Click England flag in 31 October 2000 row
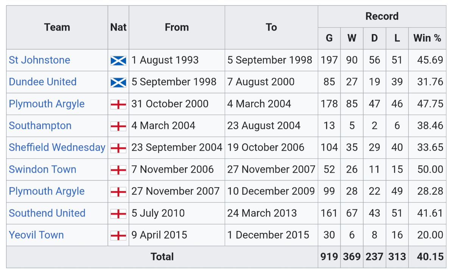Image resolution: width=454 pixels, height=277 pixels. click(118, 104)
